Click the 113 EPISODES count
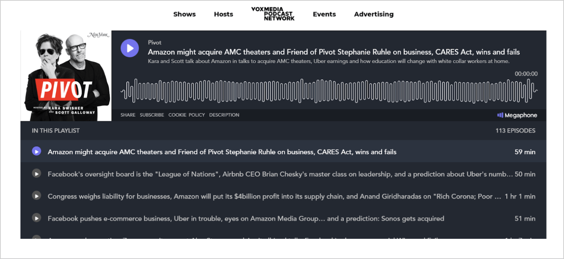This screenshot has width=564, height=259. pyautogui.click(x=516, y=131)
